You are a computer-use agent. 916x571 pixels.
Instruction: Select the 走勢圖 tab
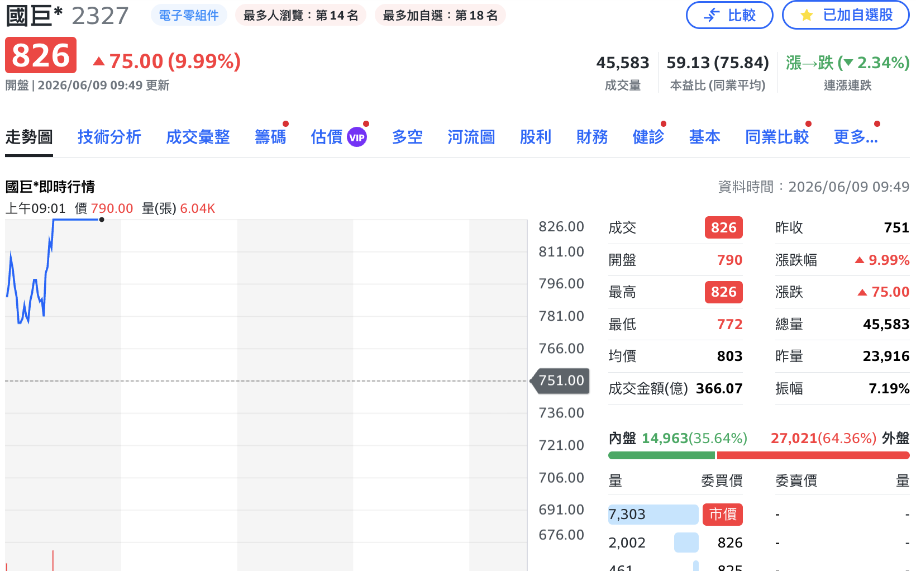(29, 137)
